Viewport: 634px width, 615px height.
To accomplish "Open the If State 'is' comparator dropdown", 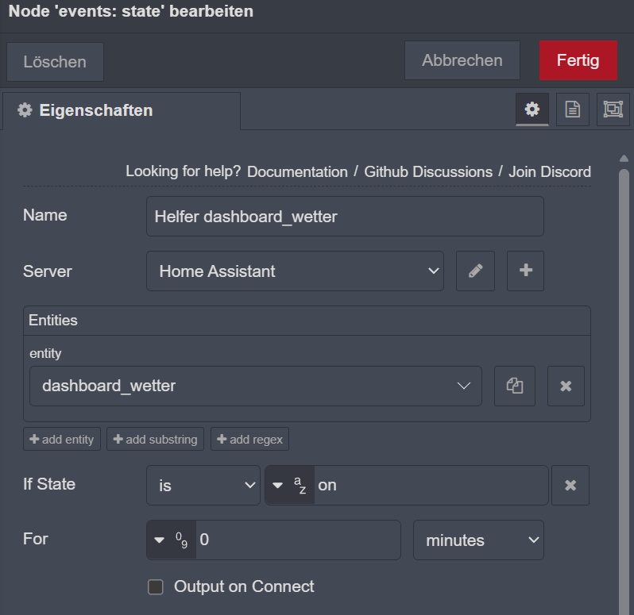I will pos(203,485).
